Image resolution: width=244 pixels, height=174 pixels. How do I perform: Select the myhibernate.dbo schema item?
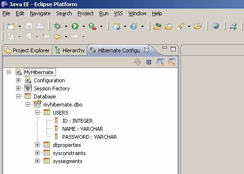pos(63,105)
